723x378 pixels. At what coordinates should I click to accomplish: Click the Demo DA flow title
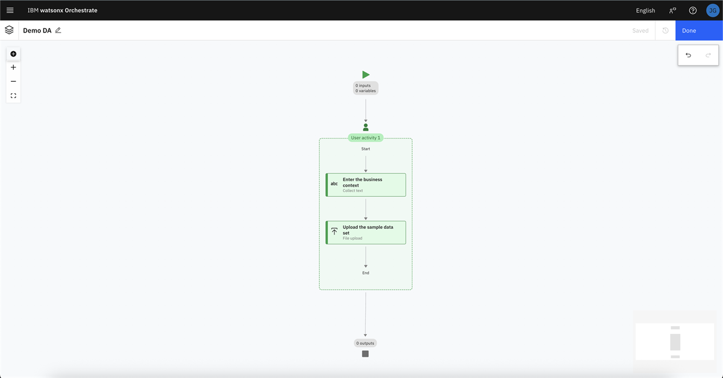pyautogui.click(x=37, y=30)
